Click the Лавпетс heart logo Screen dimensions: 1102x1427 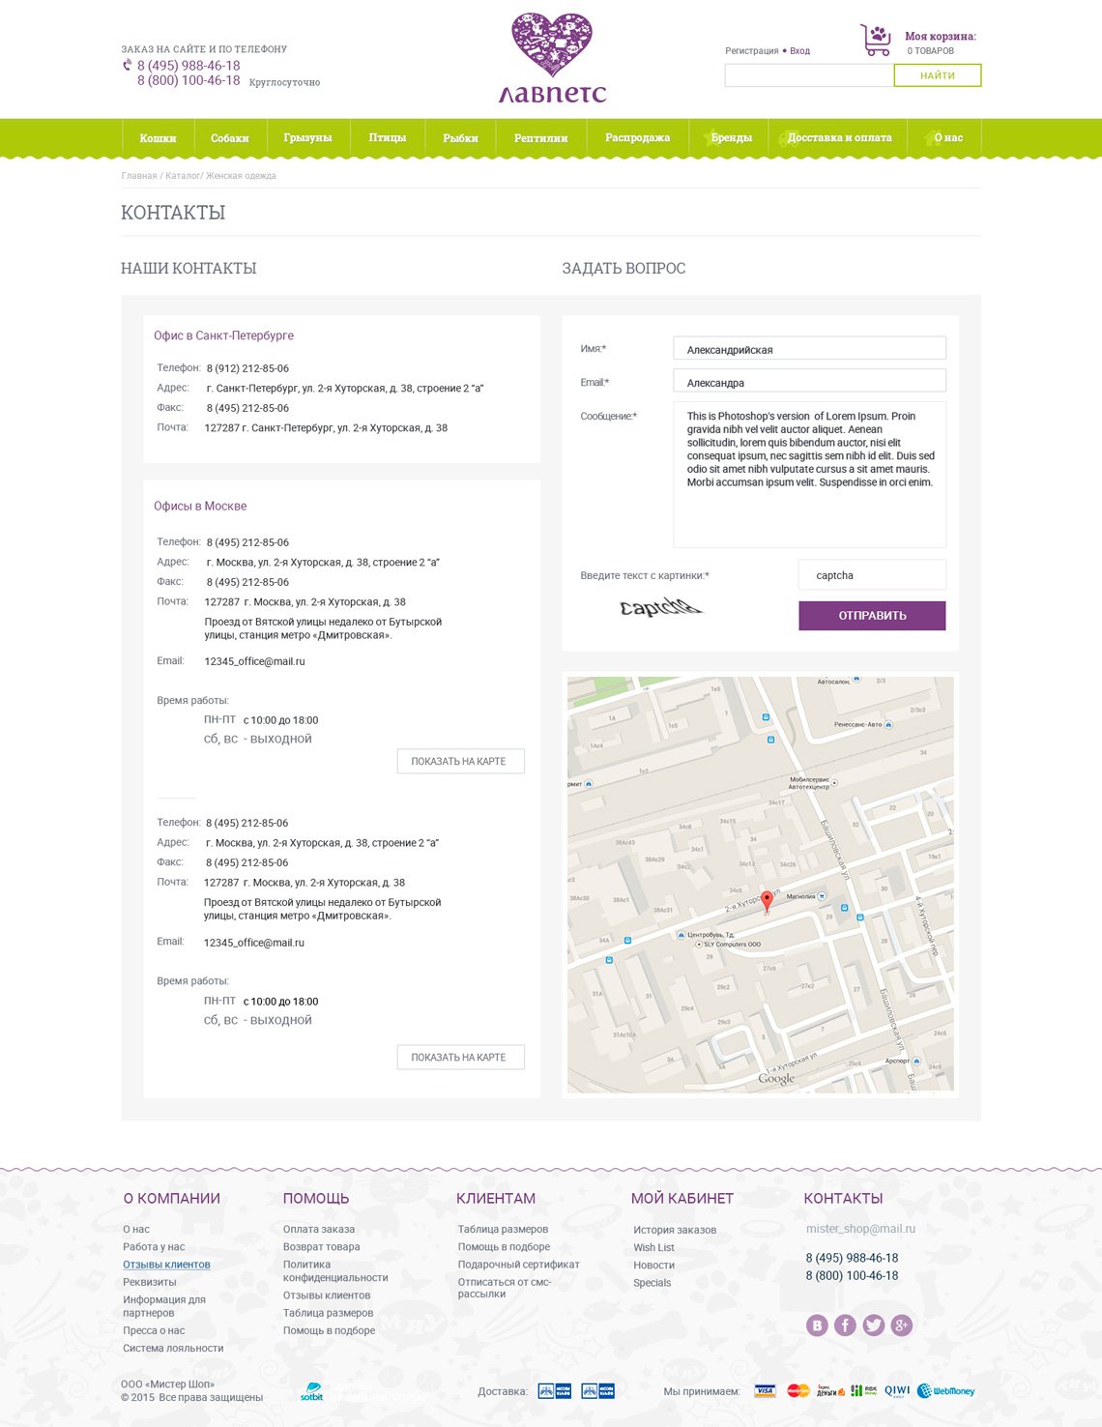[x=552, y=58]
